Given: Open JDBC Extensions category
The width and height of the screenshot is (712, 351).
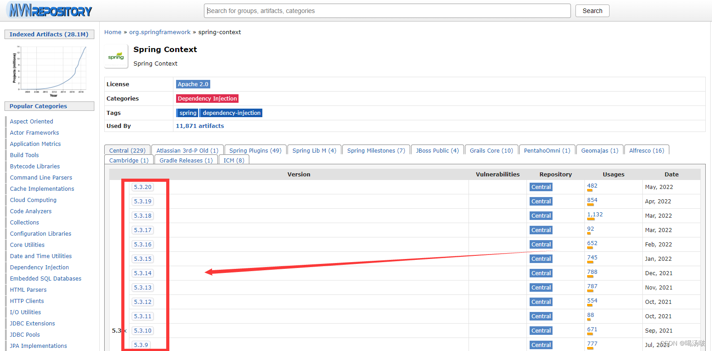Looking at the screenshot, I should click(x=32, y=324).
